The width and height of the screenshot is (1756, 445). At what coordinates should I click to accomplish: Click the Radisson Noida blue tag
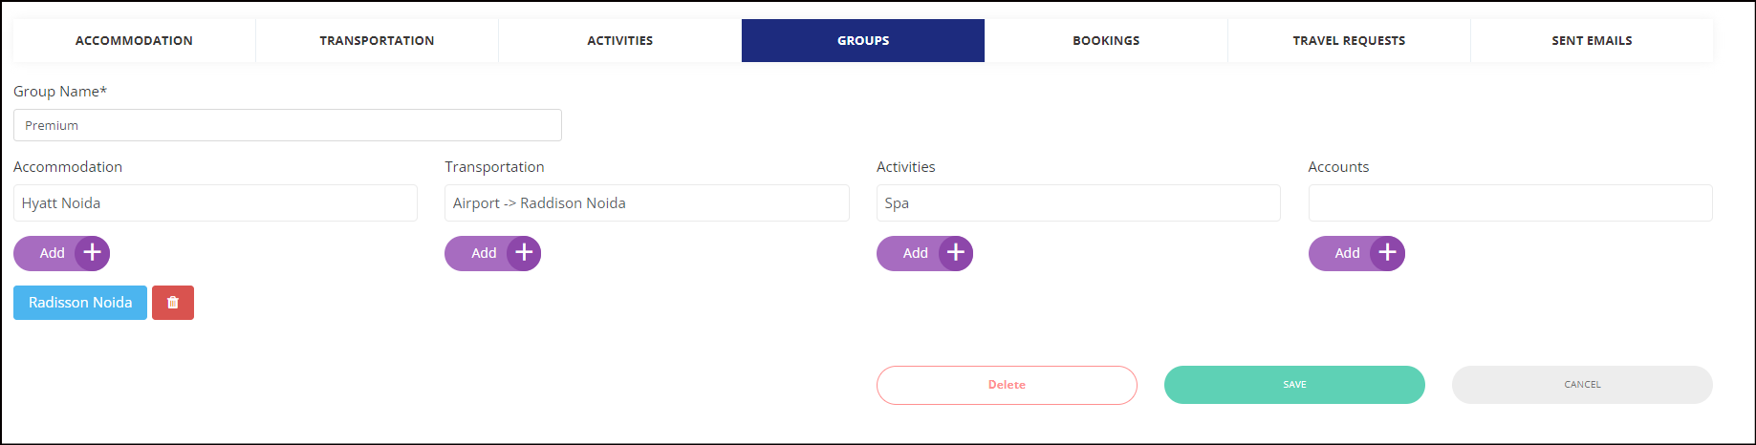coord(80,303)
